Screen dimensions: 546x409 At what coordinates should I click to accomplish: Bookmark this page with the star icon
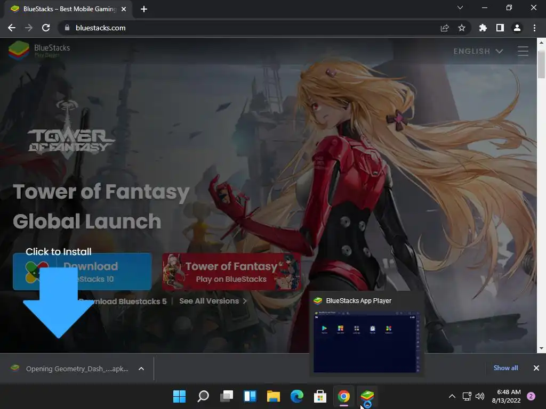[462, 28]
